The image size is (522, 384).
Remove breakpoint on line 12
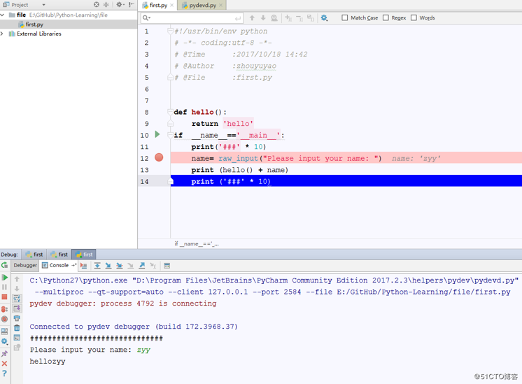pyautogui.click(x=159, y=157)
